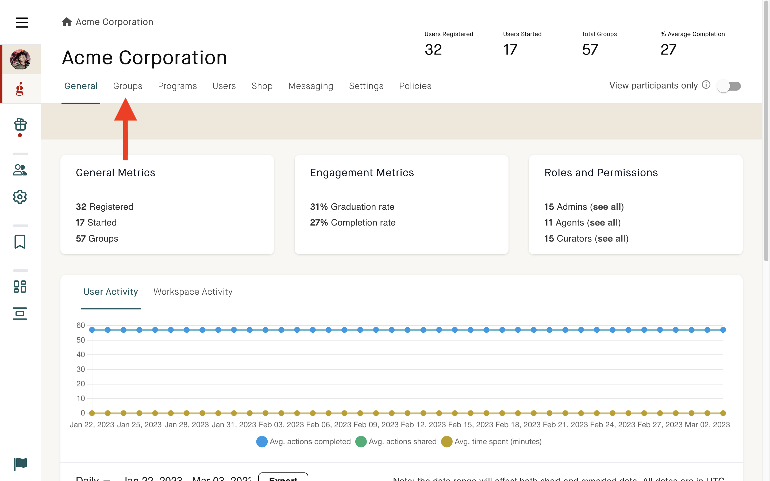
Task: Open the hamburger menu
Action: [x=22, y=22]
